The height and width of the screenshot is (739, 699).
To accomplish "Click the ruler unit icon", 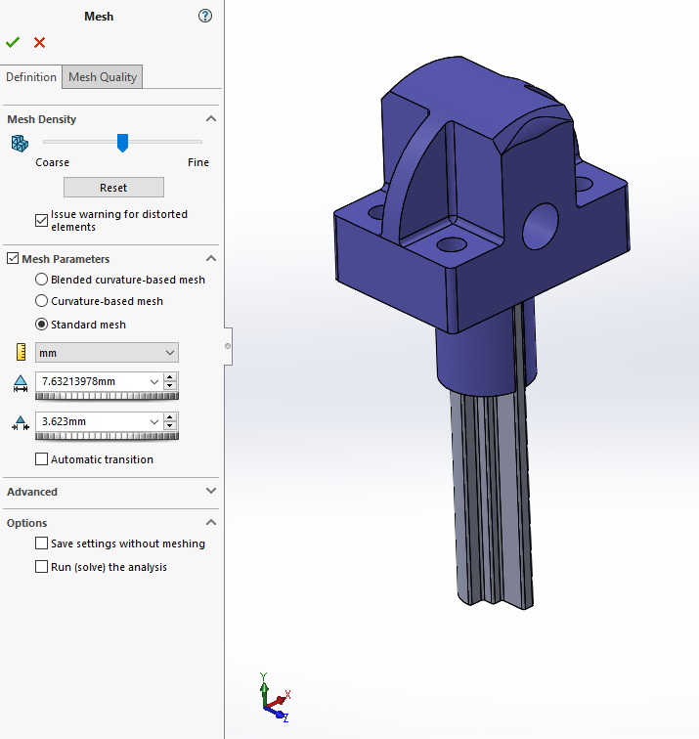I will point(20,352).
